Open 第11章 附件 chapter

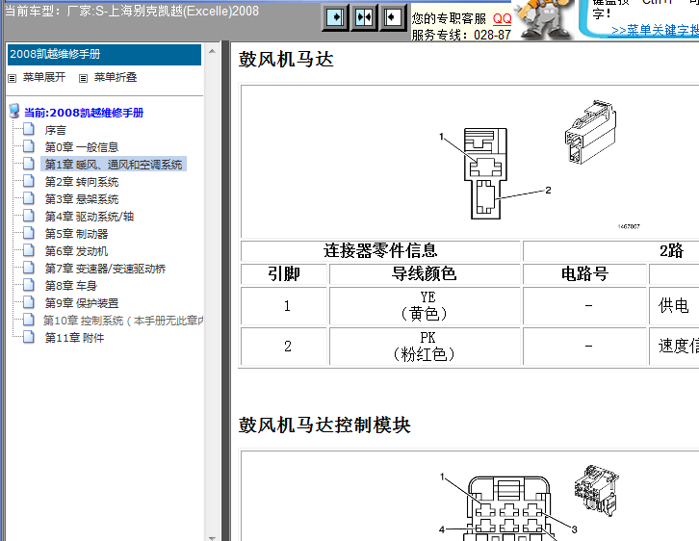(x=74, y=338)
